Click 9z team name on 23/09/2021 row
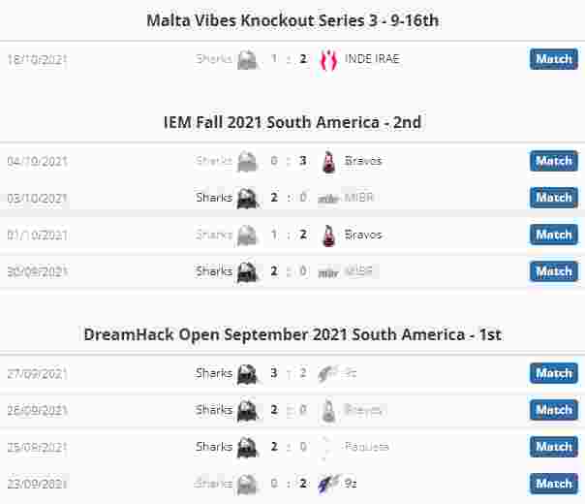The width and height of the screenshot is (585, 504). 351,484
